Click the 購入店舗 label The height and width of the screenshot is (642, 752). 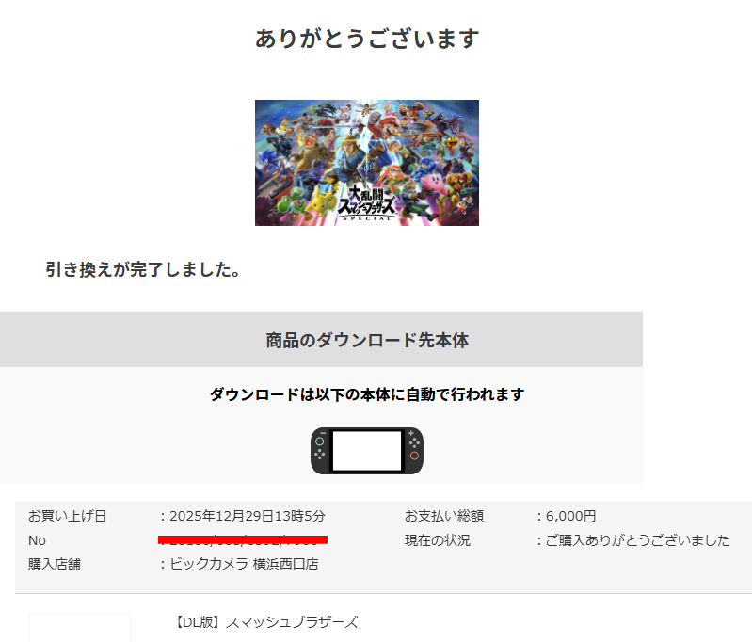[55, 563]
